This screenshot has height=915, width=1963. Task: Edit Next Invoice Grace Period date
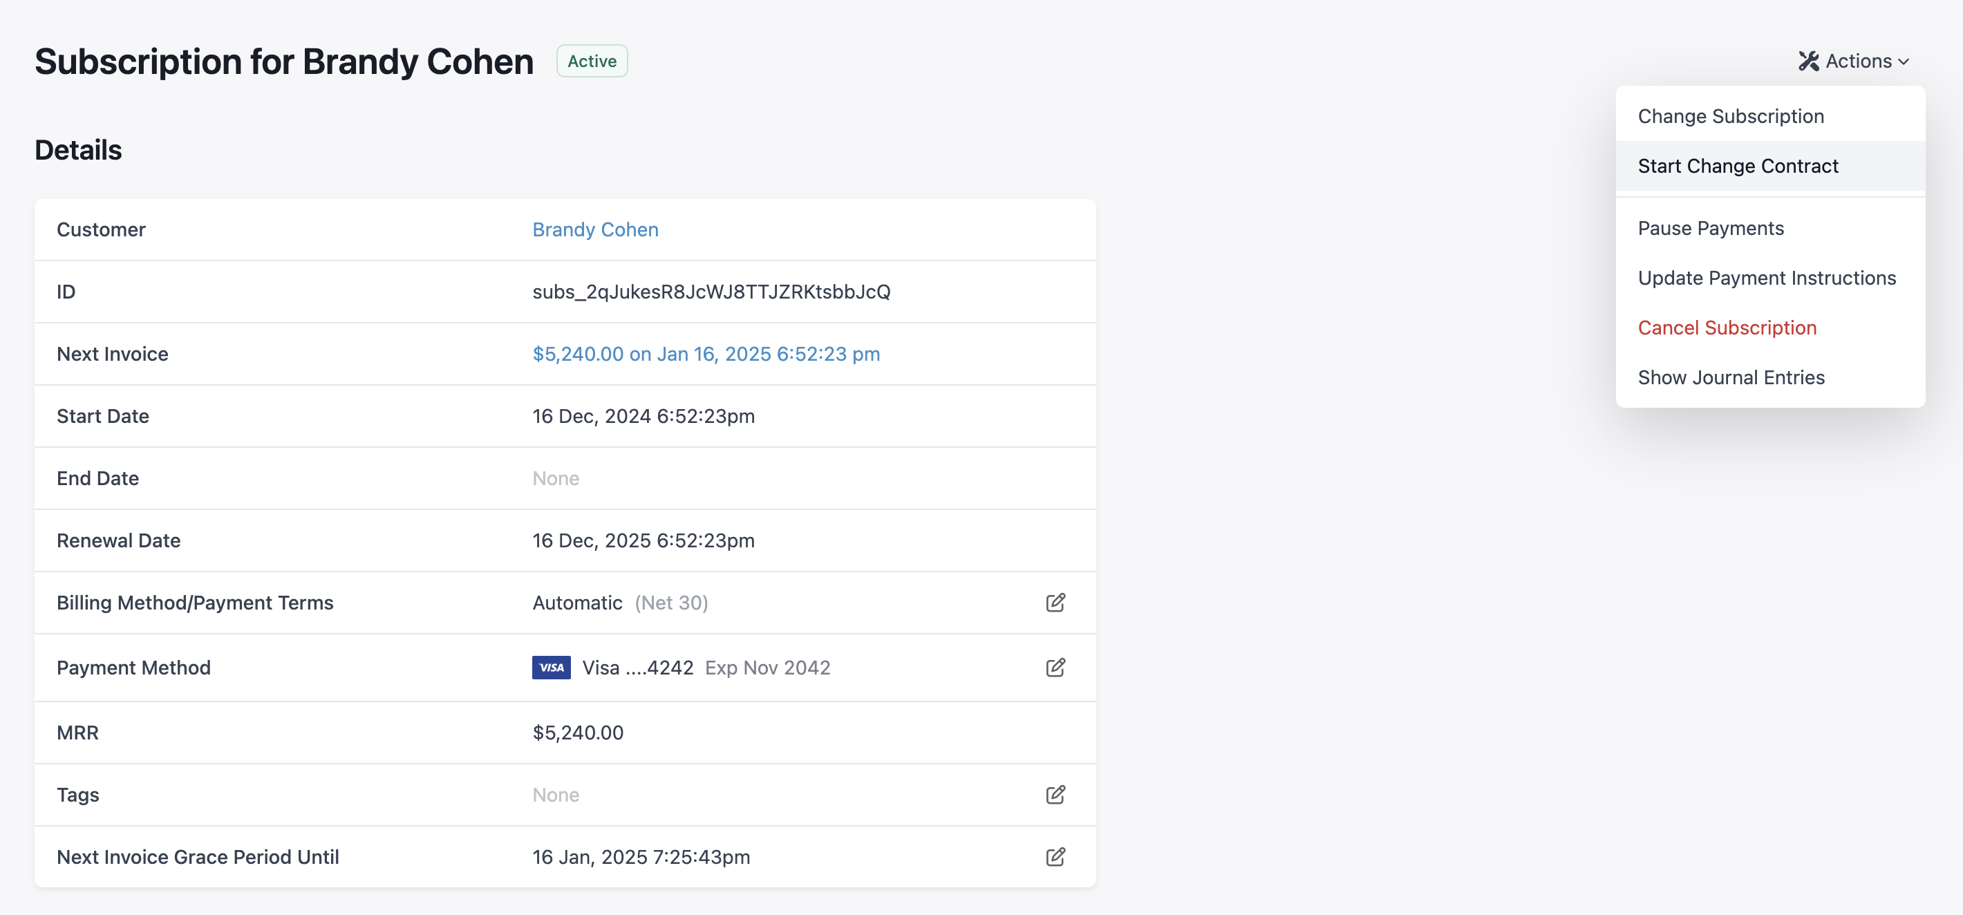1055,857
